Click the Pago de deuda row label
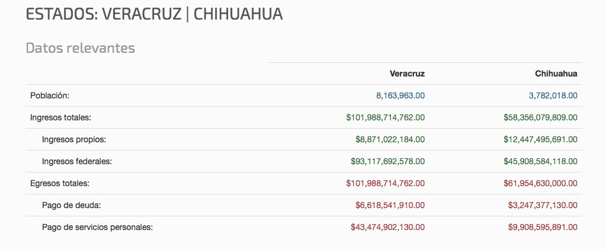606x249 pixels. click(x=72, y=205)
